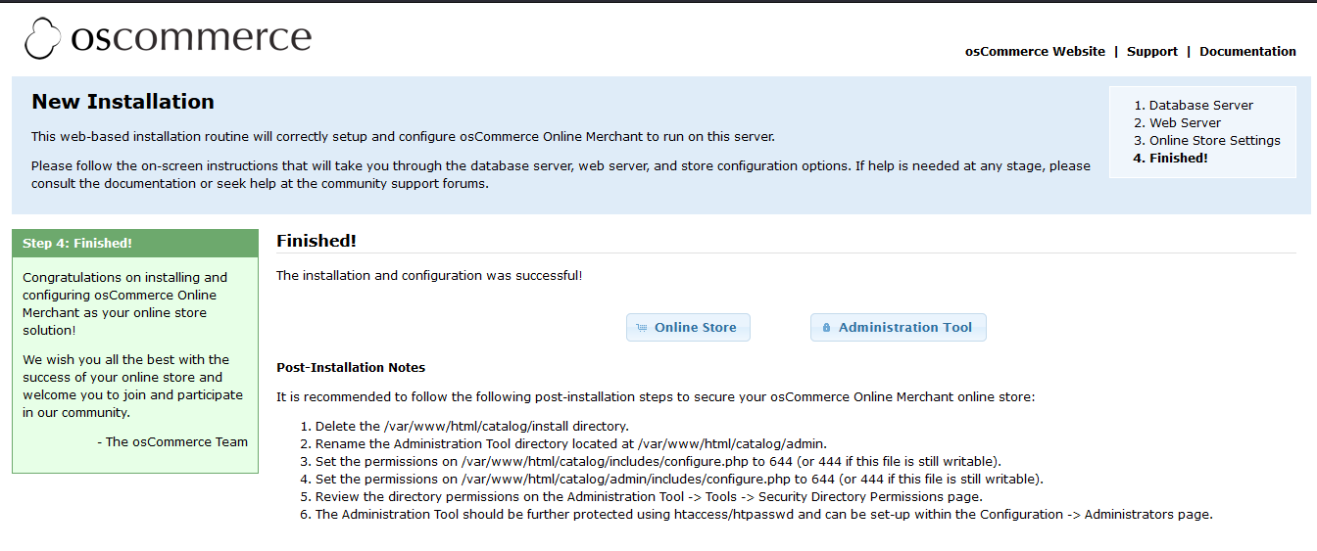Click the Security Directory Permissions note
Image resolution: width=1317 pixels, height=551 pixels.
pyautogui.click(x=648, y=497)
